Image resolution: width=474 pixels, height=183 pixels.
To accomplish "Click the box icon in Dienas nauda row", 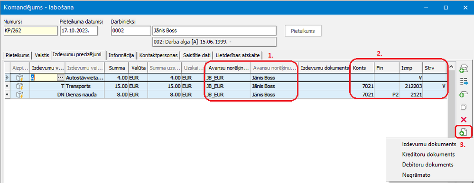I will (20, 95).
